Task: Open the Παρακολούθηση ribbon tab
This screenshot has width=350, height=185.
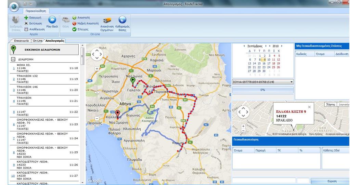Action: (36, 11)
